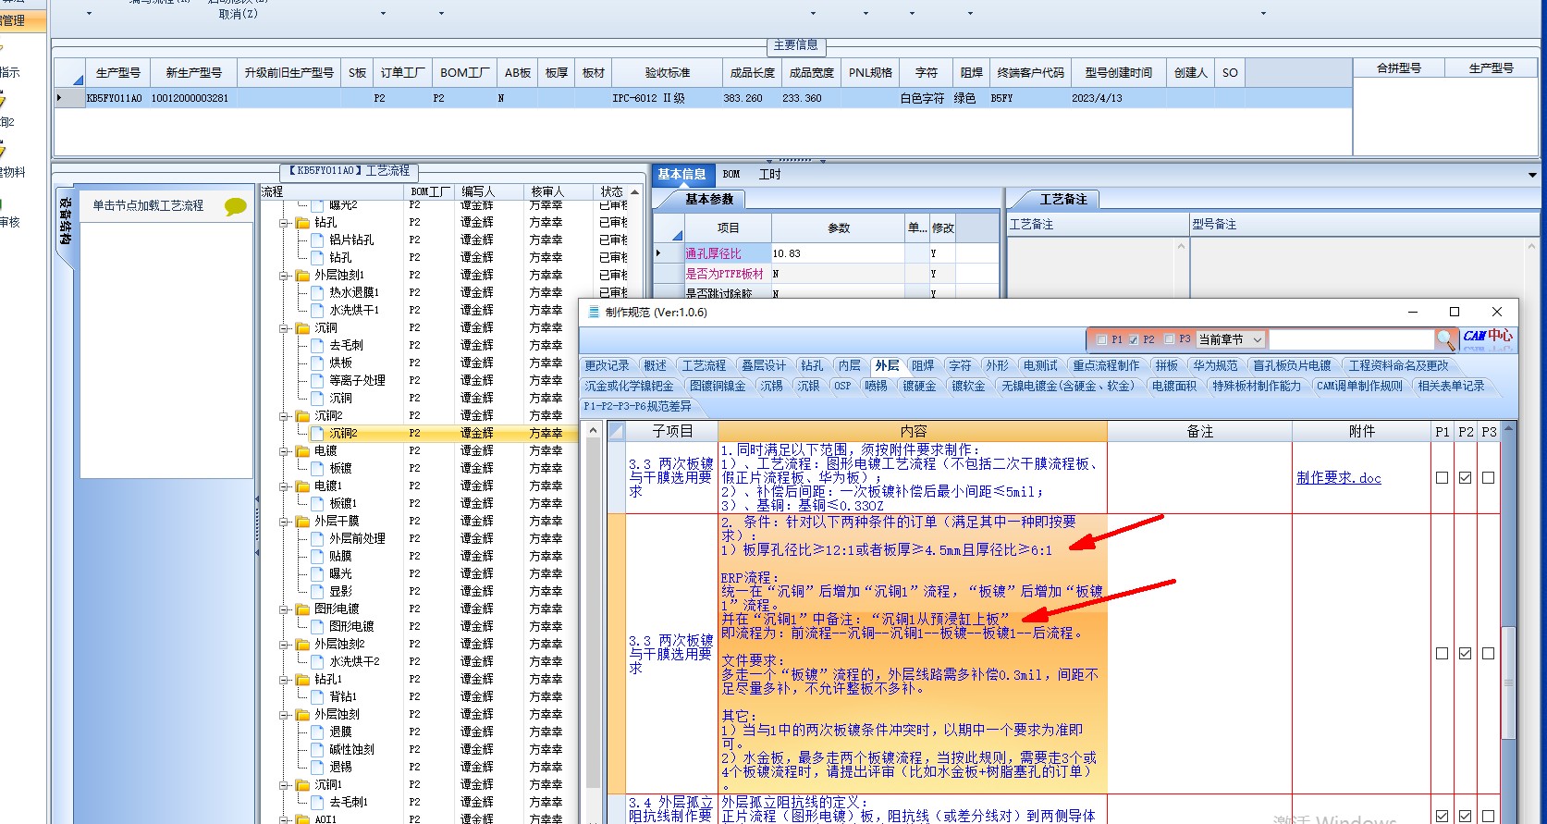Uncheck P2 box for 制作要求.doc row
This screenshot has height=824, width=1547.
pyautogui.click(x=1465, y=478)
